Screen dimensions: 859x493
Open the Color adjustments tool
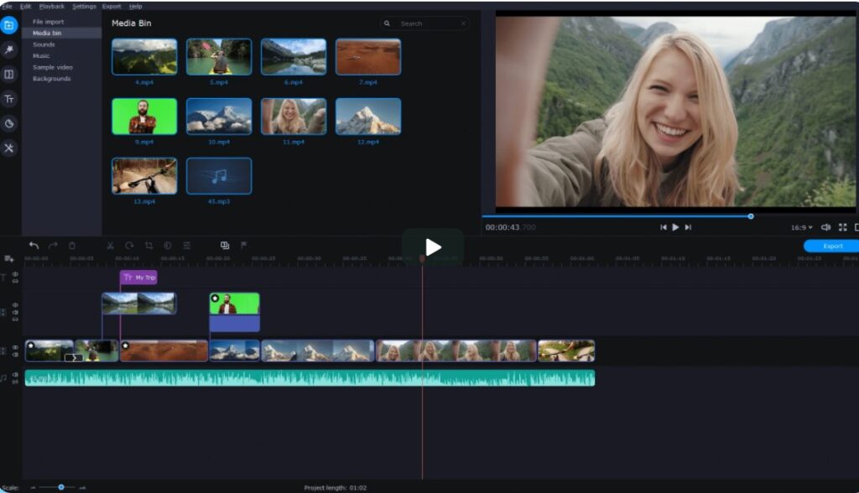[168, 246]
